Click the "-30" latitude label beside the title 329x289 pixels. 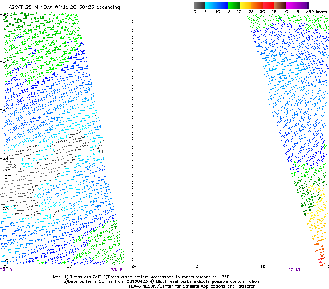click(x=4, y=15)
